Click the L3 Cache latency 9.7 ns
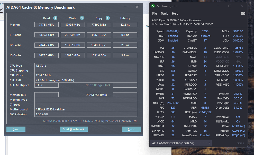 coord(125,55)
